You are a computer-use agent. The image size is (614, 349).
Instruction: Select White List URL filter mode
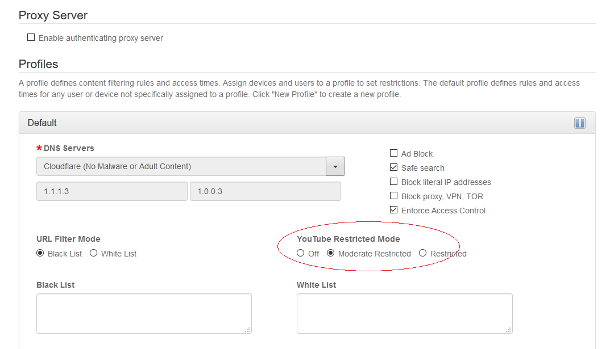pos(94,253)
